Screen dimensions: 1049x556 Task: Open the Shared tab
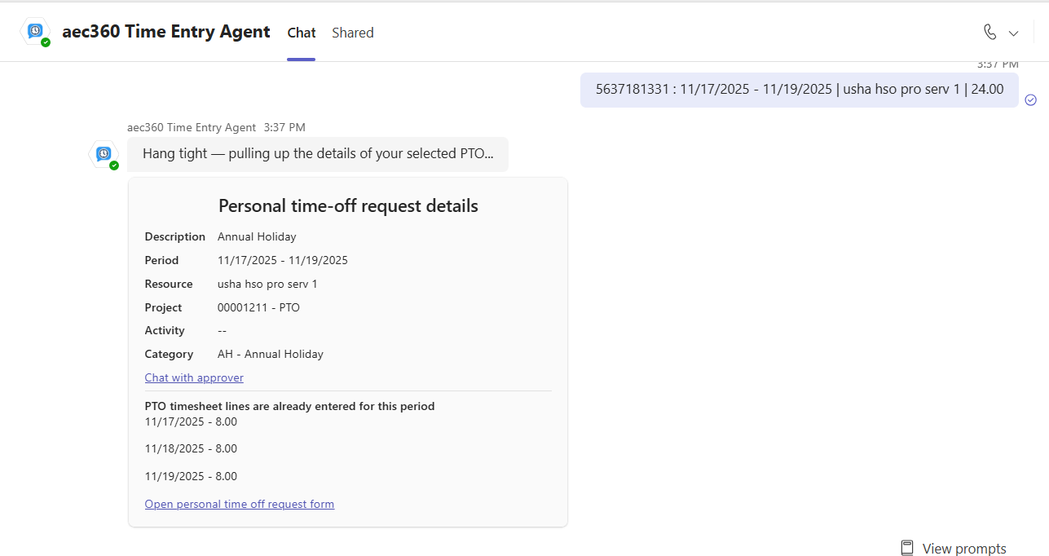tap(352, 33)
